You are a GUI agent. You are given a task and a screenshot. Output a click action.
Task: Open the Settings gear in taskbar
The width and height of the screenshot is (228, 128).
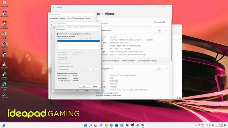[x=138, y=125]
